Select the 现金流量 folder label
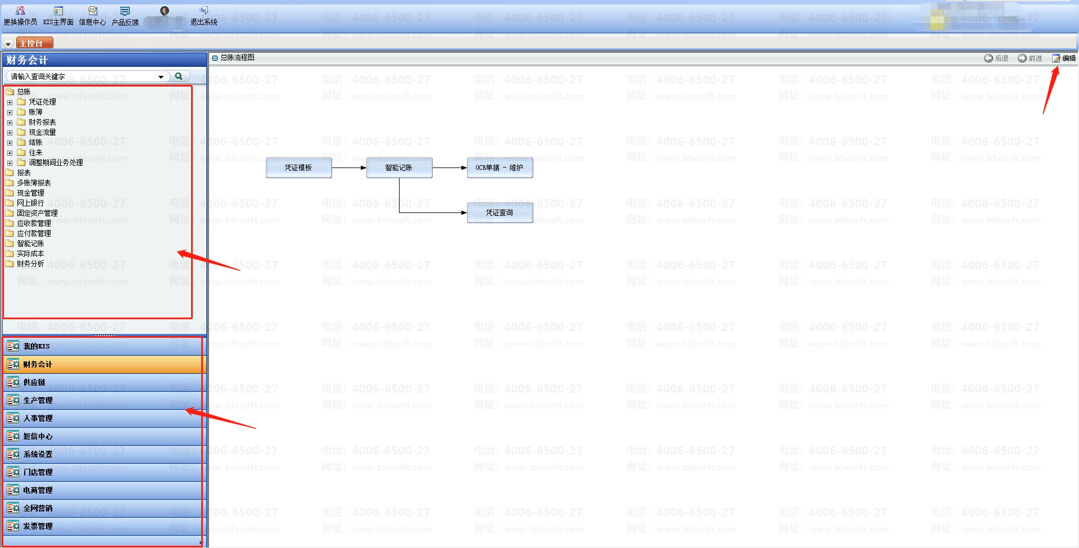Image resolution: width=1079 pixels, height=548 pixels. tap(42, 132)
